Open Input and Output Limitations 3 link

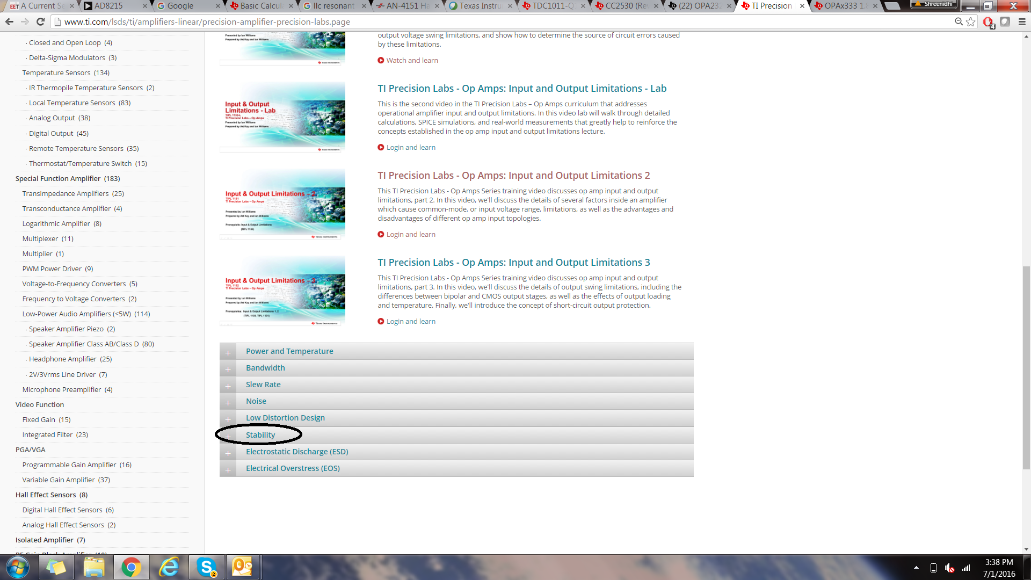tap(513, 262)
